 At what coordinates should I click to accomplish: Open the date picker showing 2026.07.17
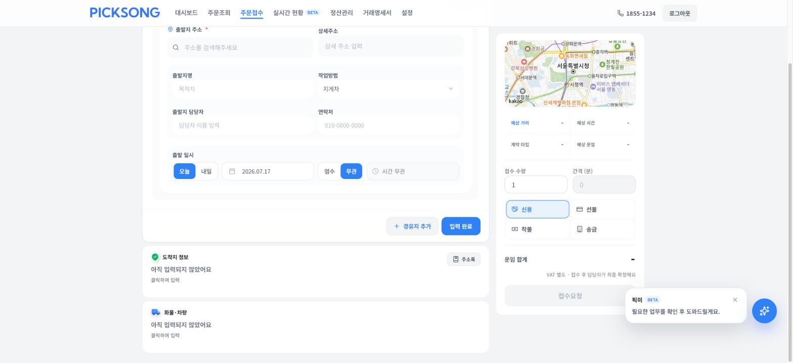[268, 171]
